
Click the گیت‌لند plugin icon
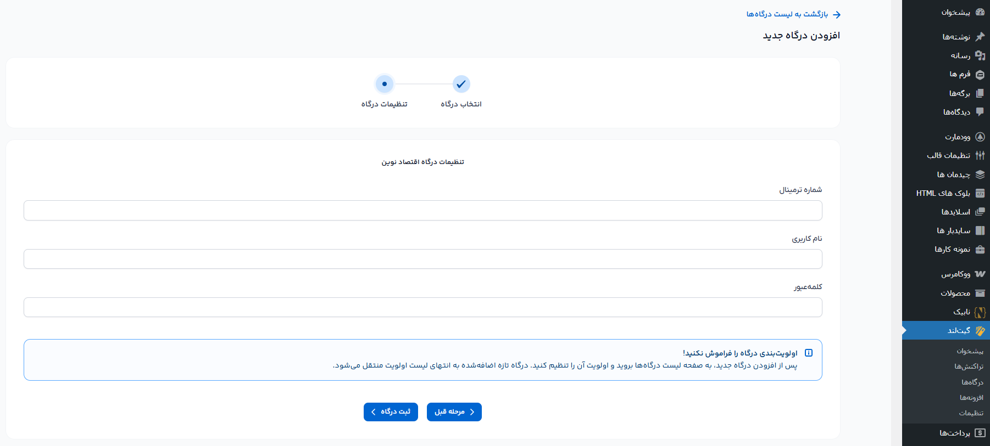point(980,330)
